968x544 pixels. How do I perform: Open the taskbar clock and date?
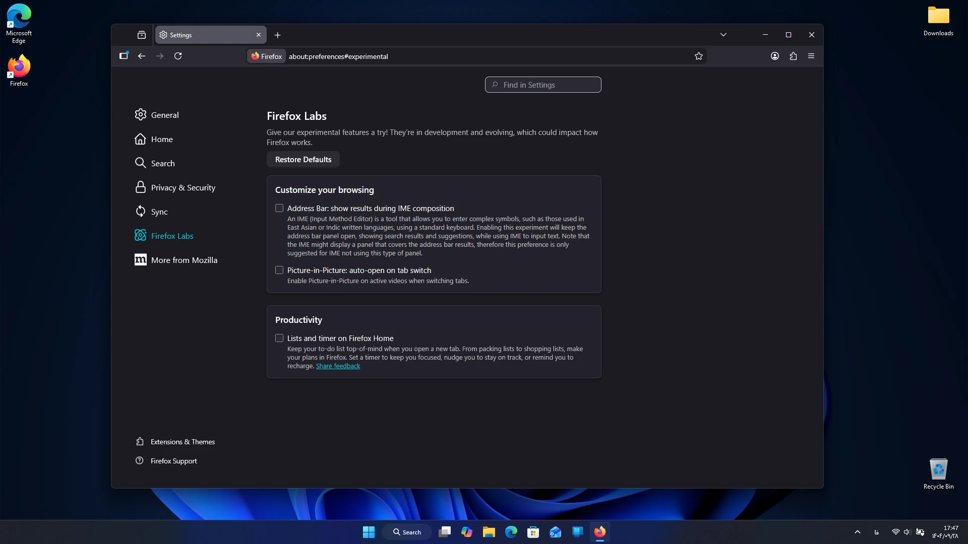tap(945, 532)
